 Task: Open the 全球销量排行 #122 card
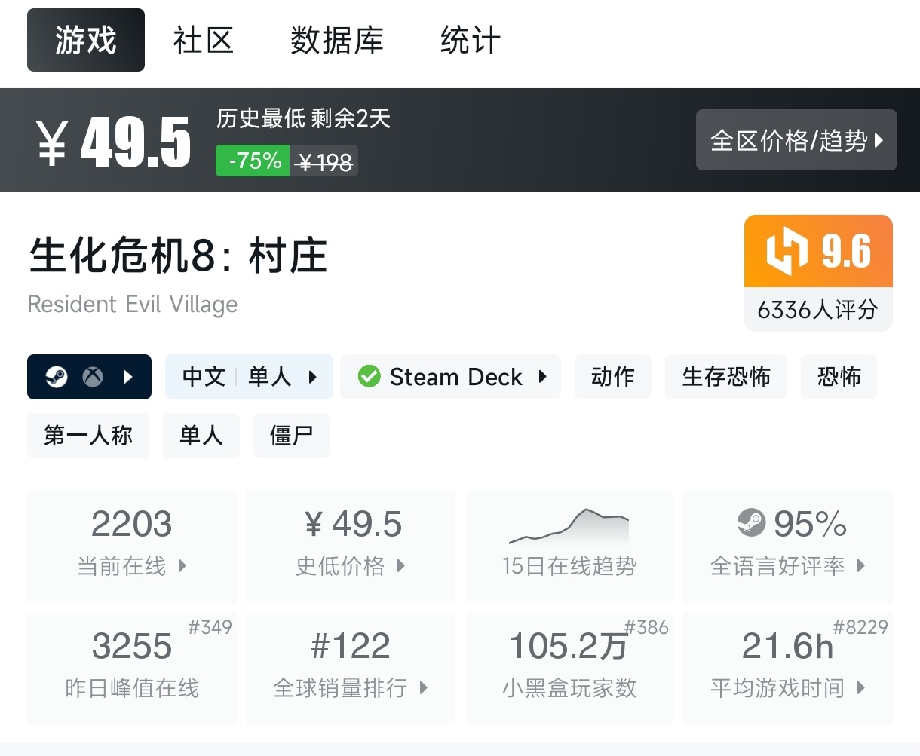point(351,668)
